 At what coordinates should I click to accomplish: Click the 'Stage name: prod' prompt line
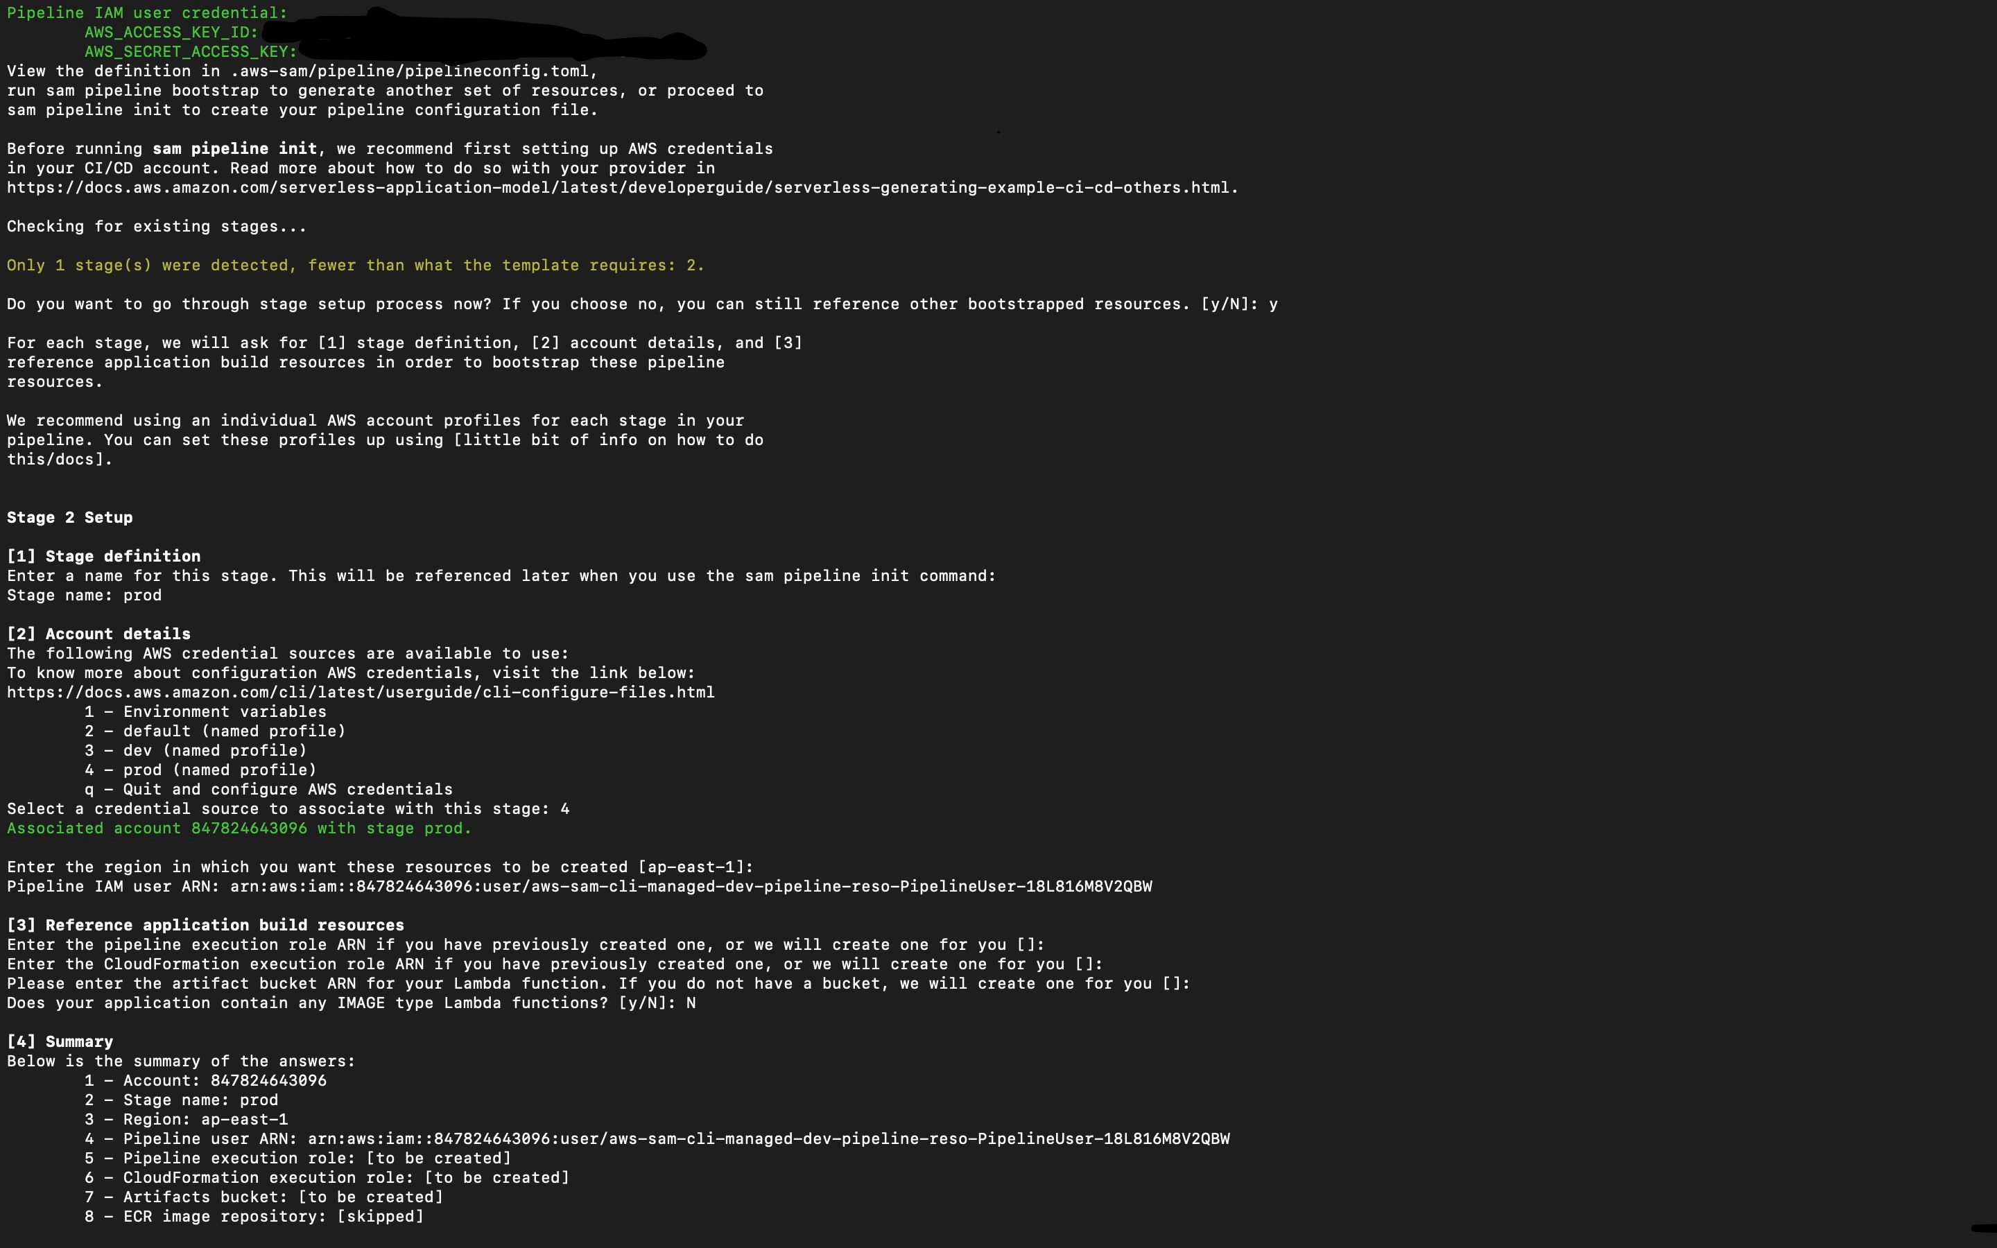(84, 595)
